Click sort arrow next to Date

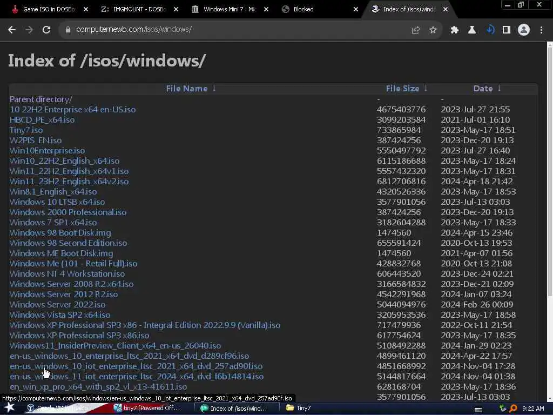[x=499, y=88]
